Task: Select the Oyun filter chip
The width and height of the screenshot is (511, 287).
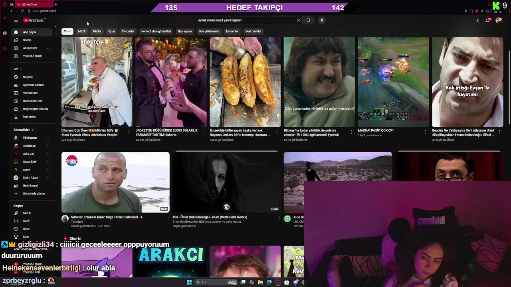Action: click(x=111, y=31)
